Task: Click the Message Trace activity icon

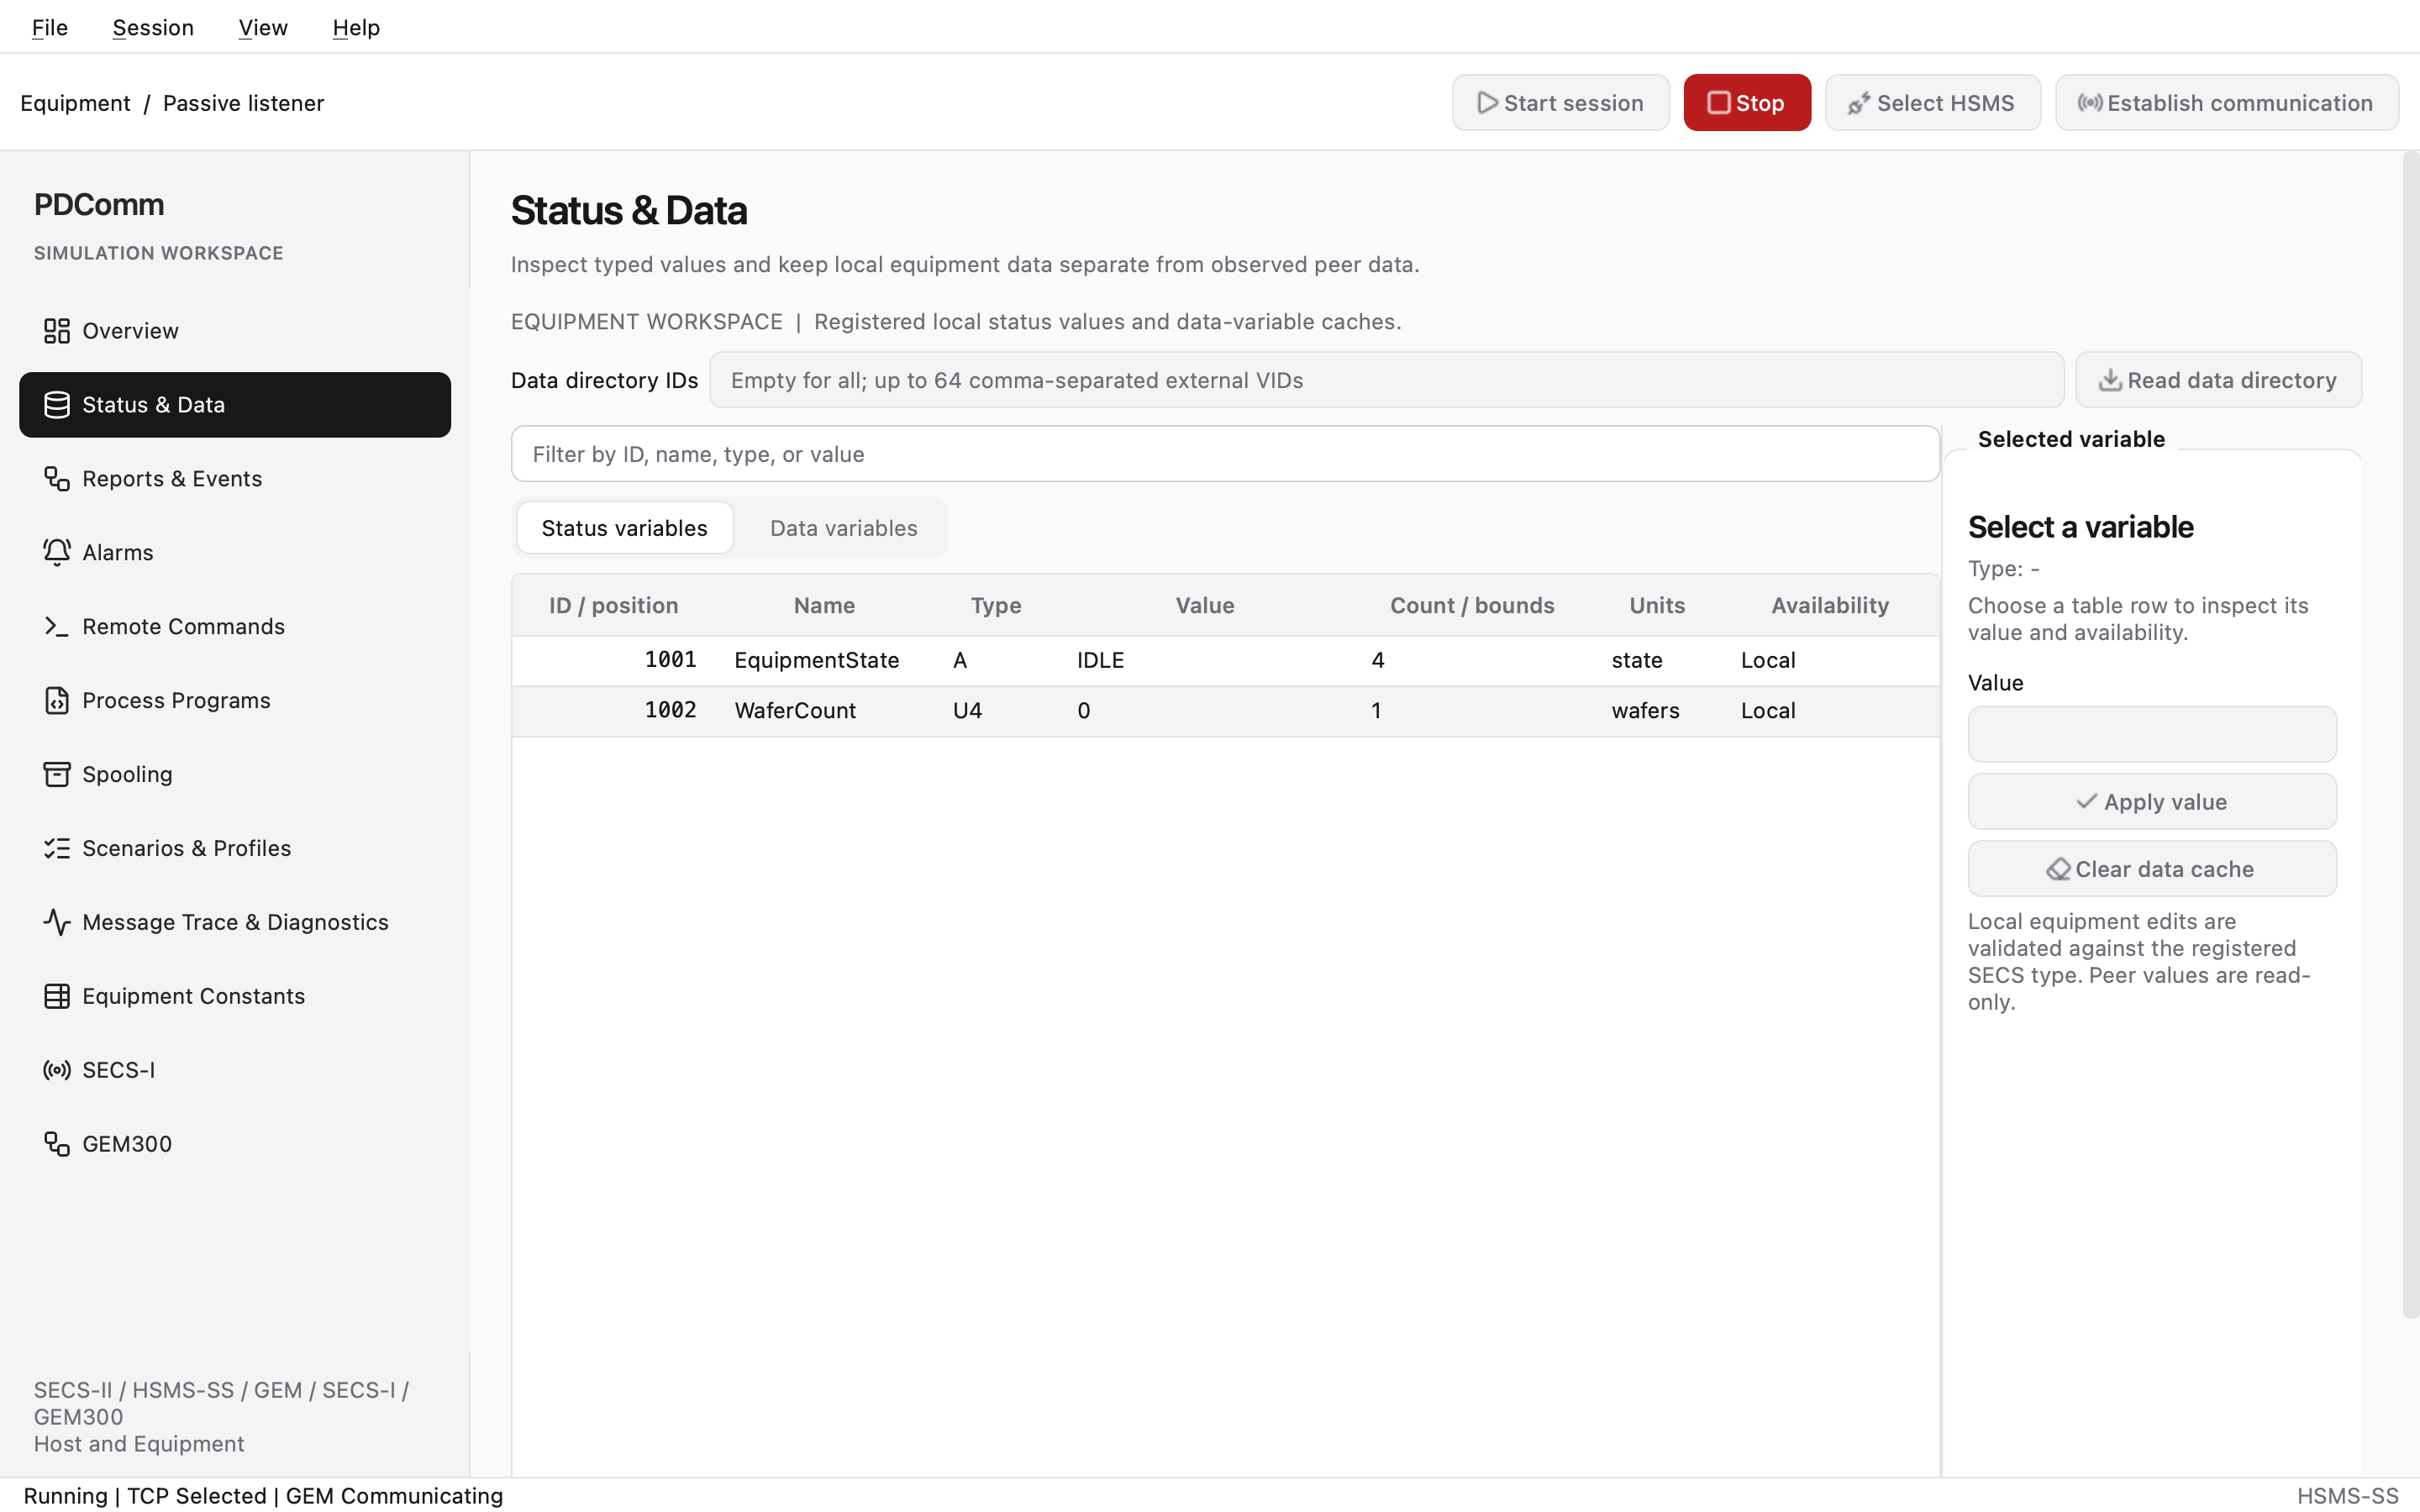Action: point(56,923)
